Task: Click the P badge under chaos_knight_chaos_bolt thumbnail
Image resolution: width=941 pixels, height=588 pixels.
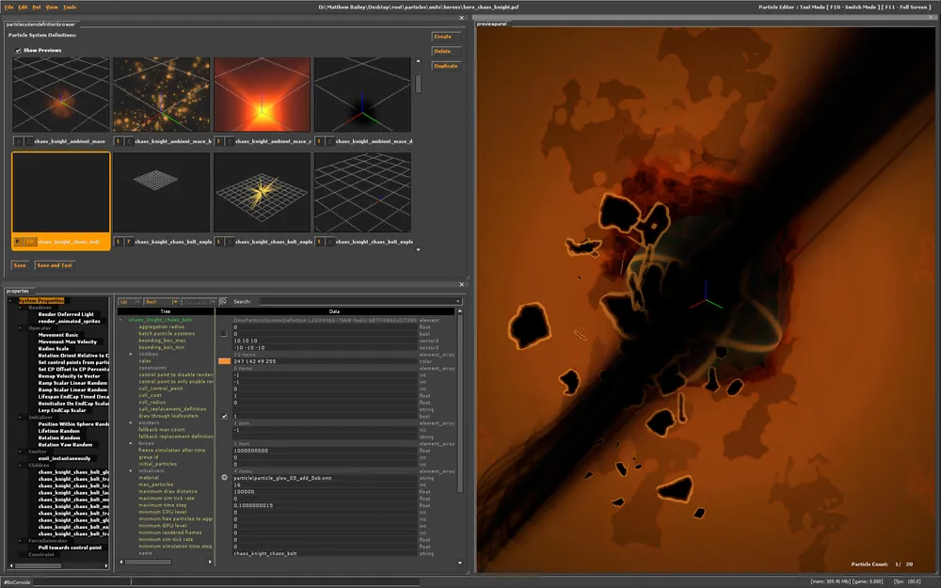Action: pyautogui.click(x=19, y=242)
